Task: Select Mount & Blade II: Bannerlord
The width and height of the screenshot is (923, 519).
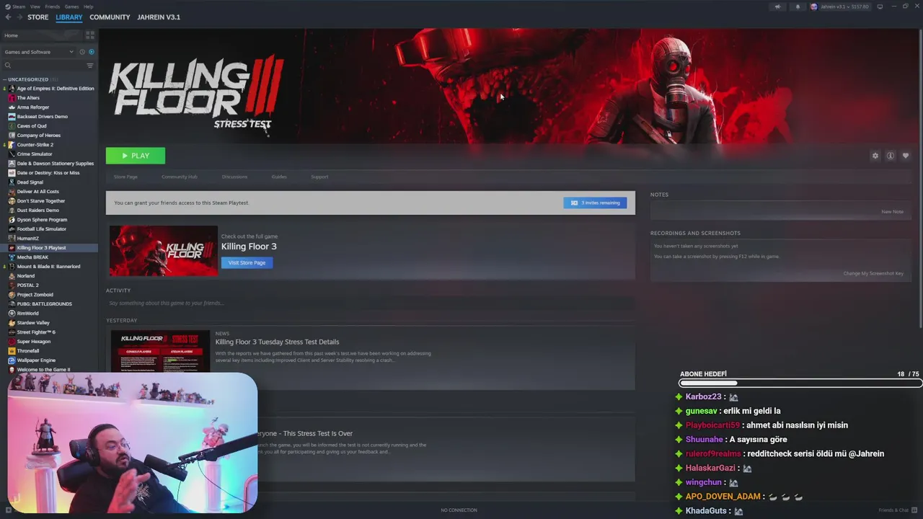Action: 50,267
